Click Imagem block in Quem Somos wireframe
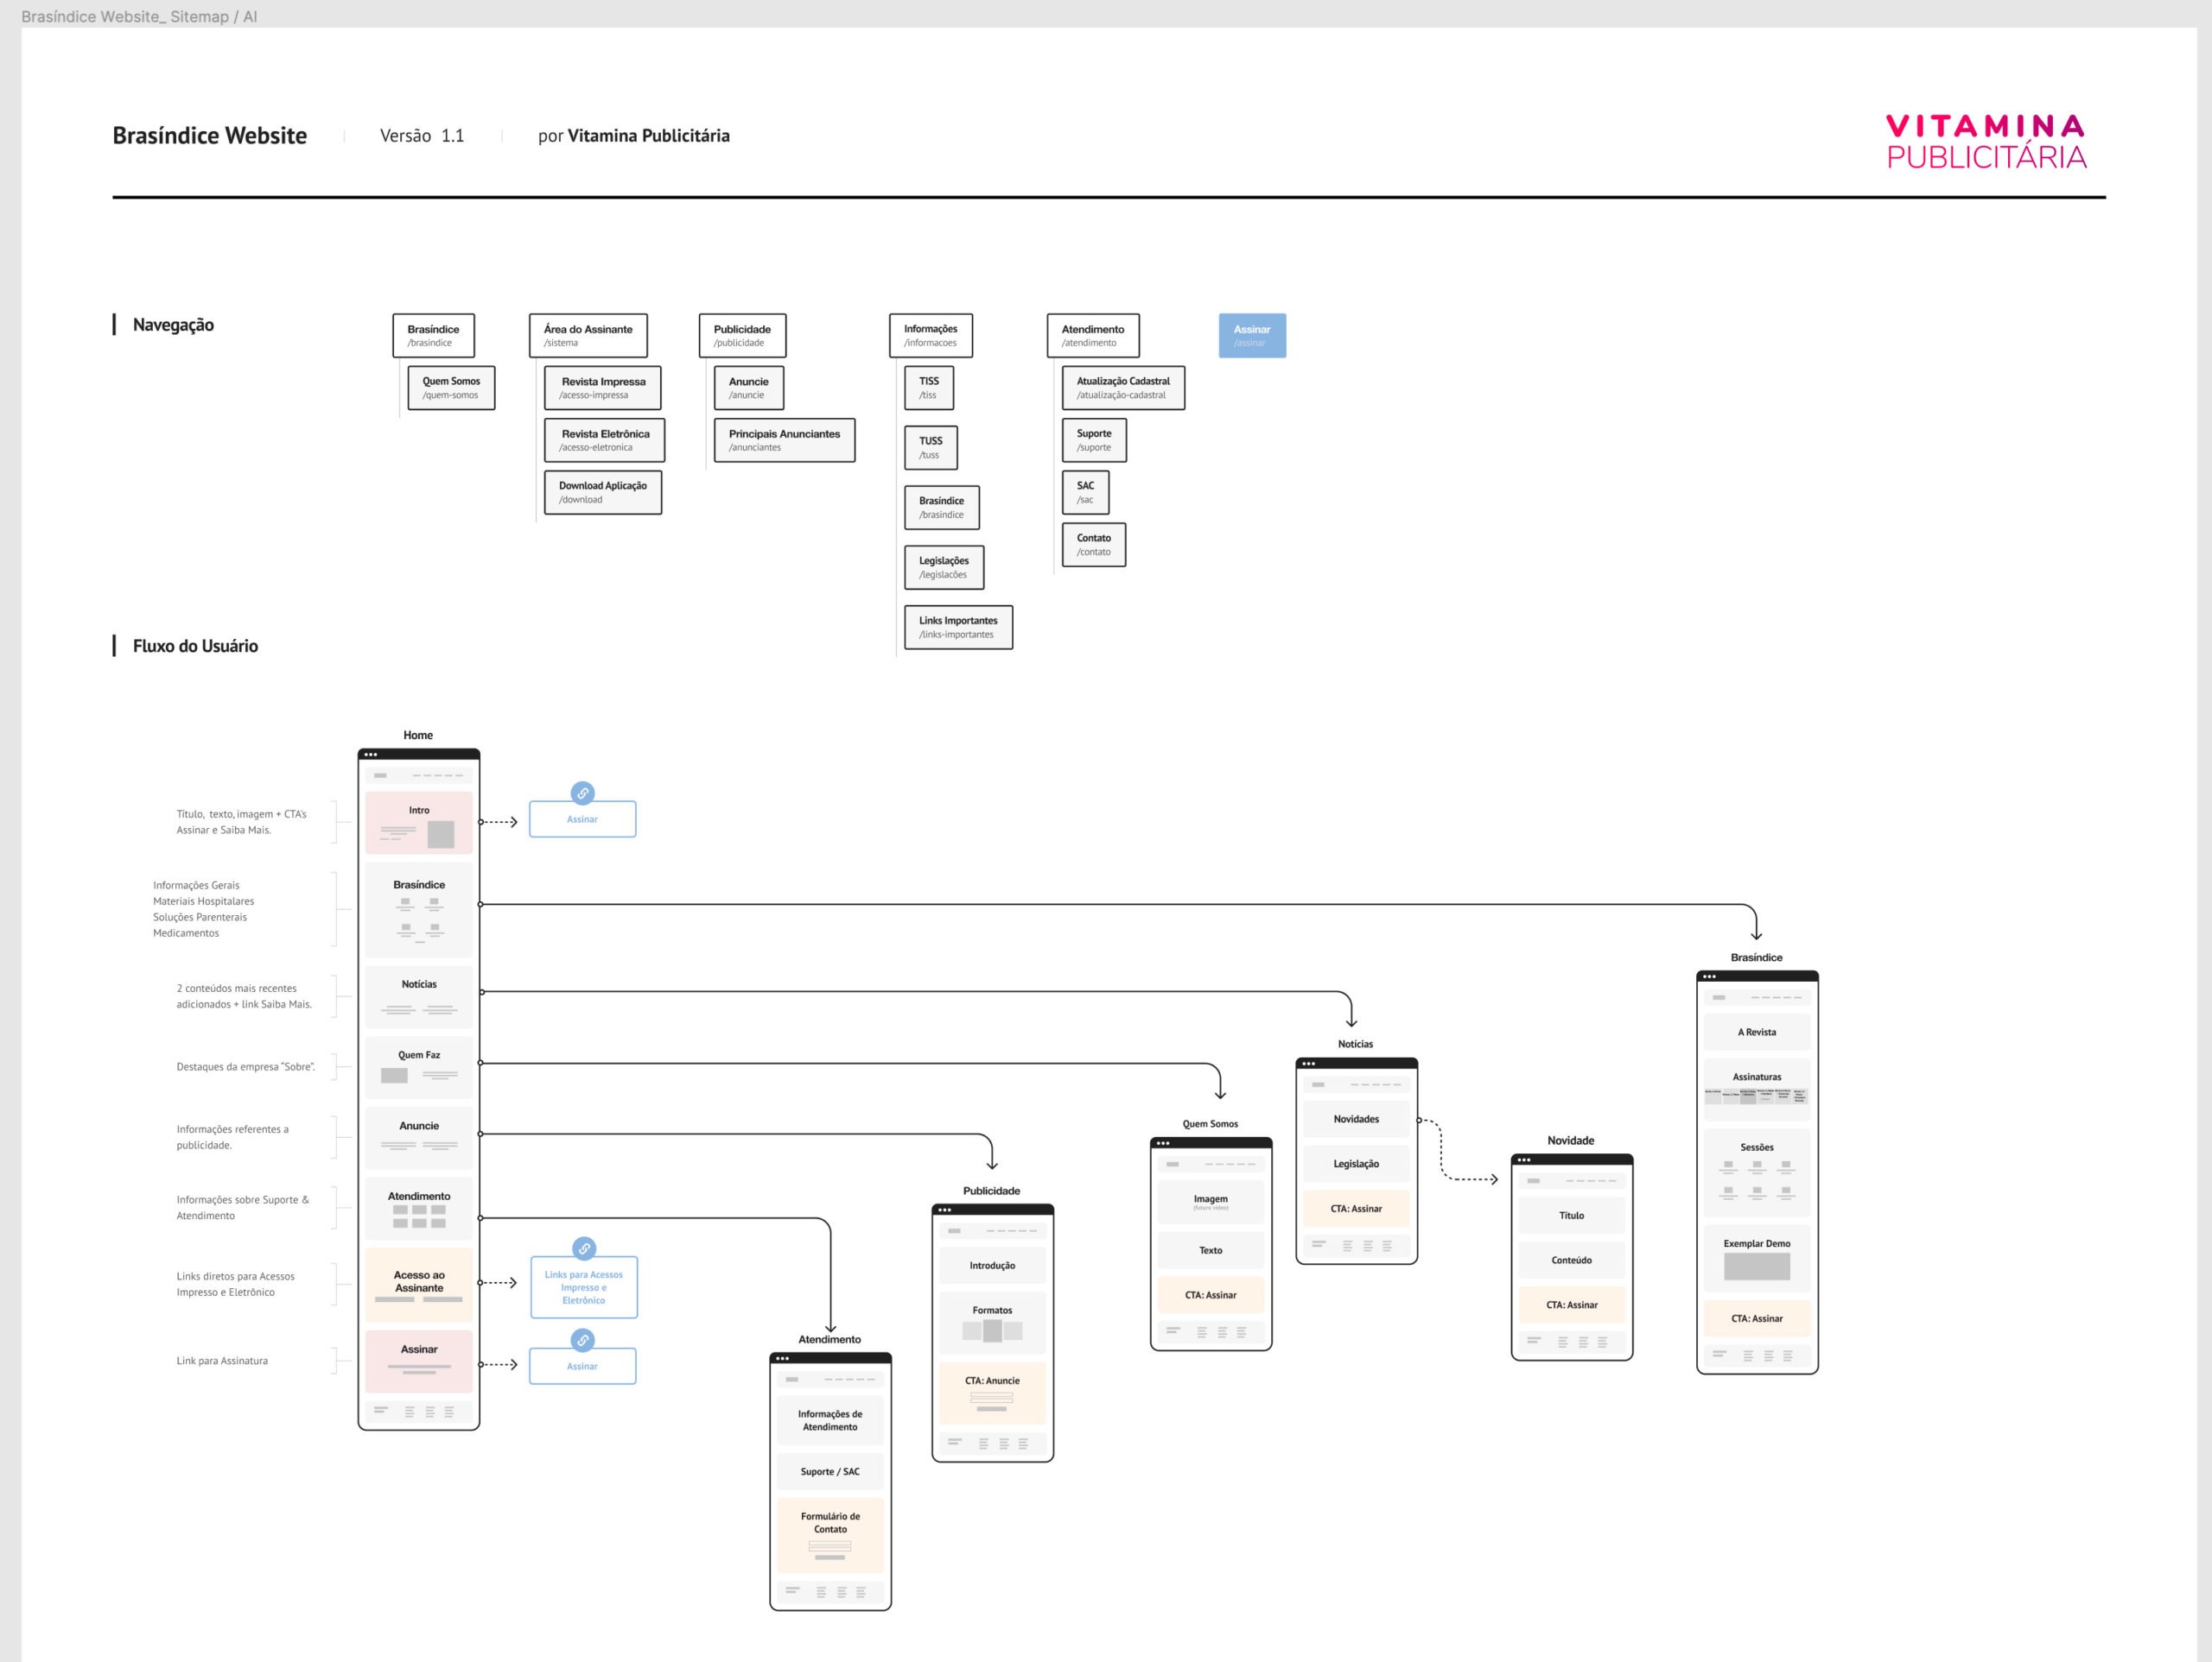This screenshot has width=2212, height=1662. click(1211, 1203)
